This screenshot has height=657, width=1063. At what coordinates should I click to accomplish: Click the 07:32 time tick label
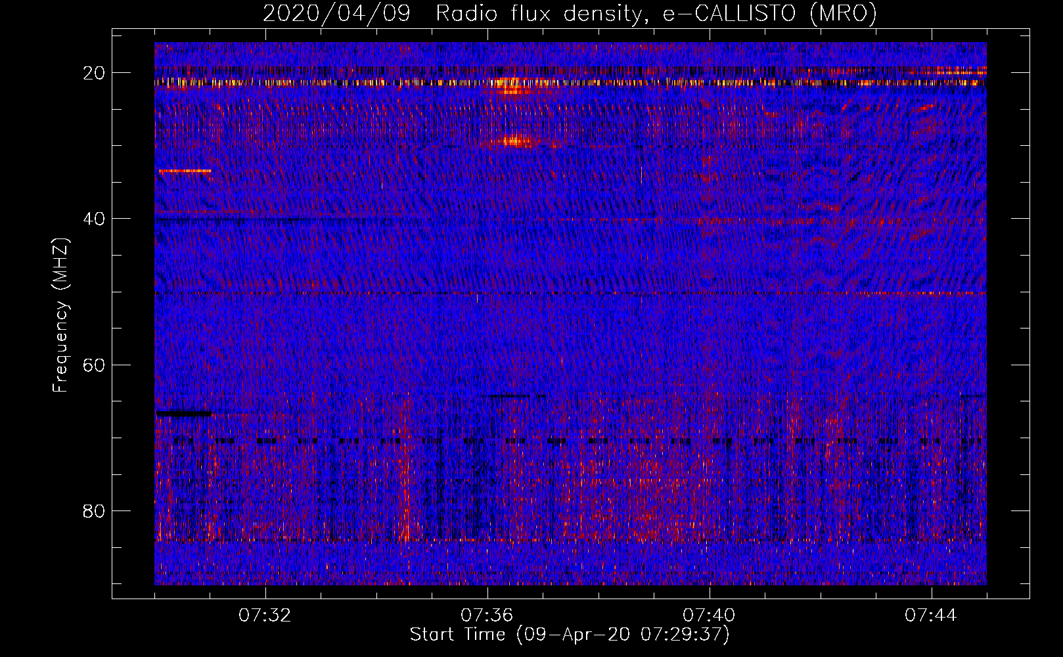(265, 616)
